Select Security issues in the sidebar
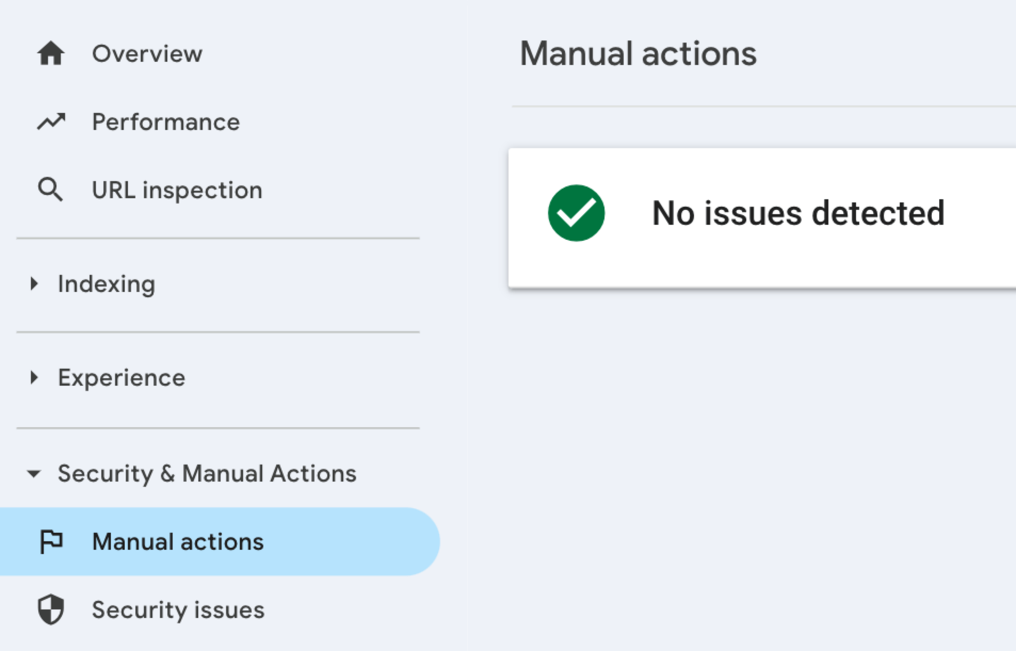 pos(178,611)
